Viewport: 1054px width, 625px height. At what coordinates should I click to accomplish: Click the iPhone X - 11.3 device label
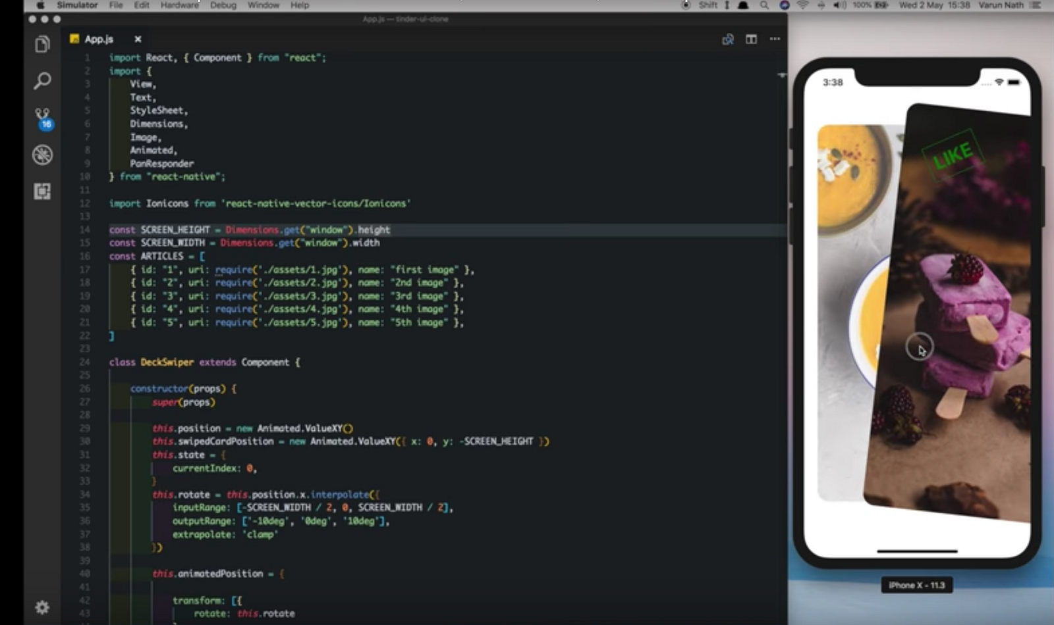pyautogui.click(x=917, y=586)
